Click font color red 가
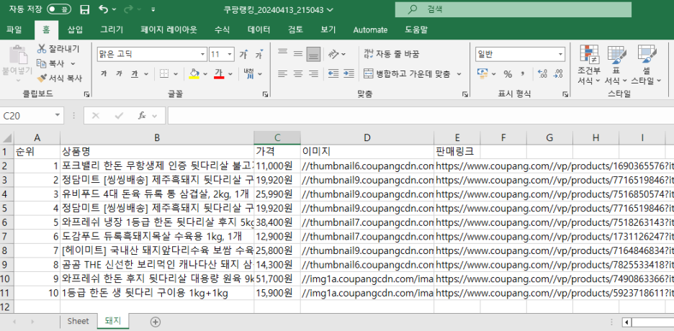 pyautogui.click(x=219, y=74)
